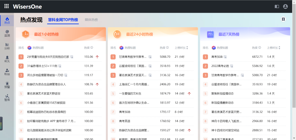This screenshot has height=140, width=296.
Task: Go to 监测 in the sidebar
Action: [x=7, y=33]
